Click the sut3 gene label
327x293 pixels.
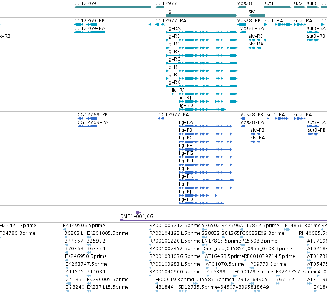pyautogui.click(x=312, y=3)
